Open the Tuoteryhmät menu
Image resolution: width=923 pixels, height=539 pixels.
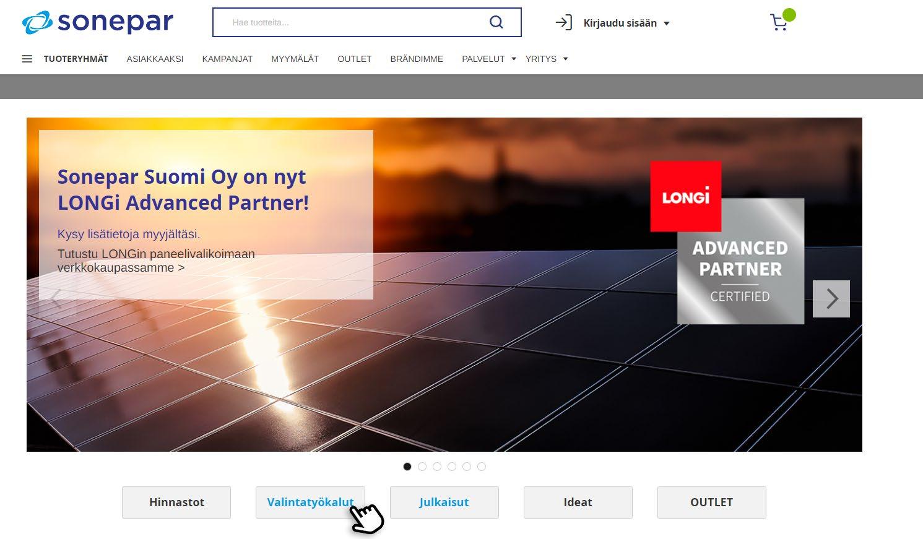tap(76, 59)
